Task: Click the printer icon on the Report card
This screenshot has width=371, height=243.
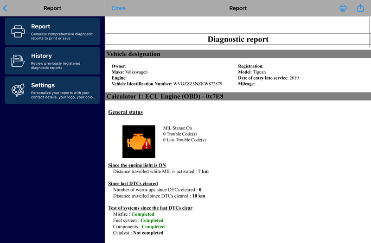Action: pos(18,31)
